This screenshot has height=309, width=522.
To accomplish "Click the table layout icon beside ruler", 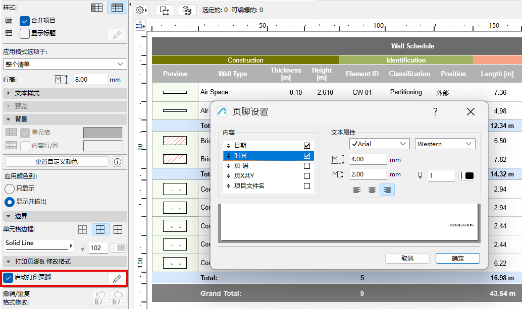I will coord(140,25).
